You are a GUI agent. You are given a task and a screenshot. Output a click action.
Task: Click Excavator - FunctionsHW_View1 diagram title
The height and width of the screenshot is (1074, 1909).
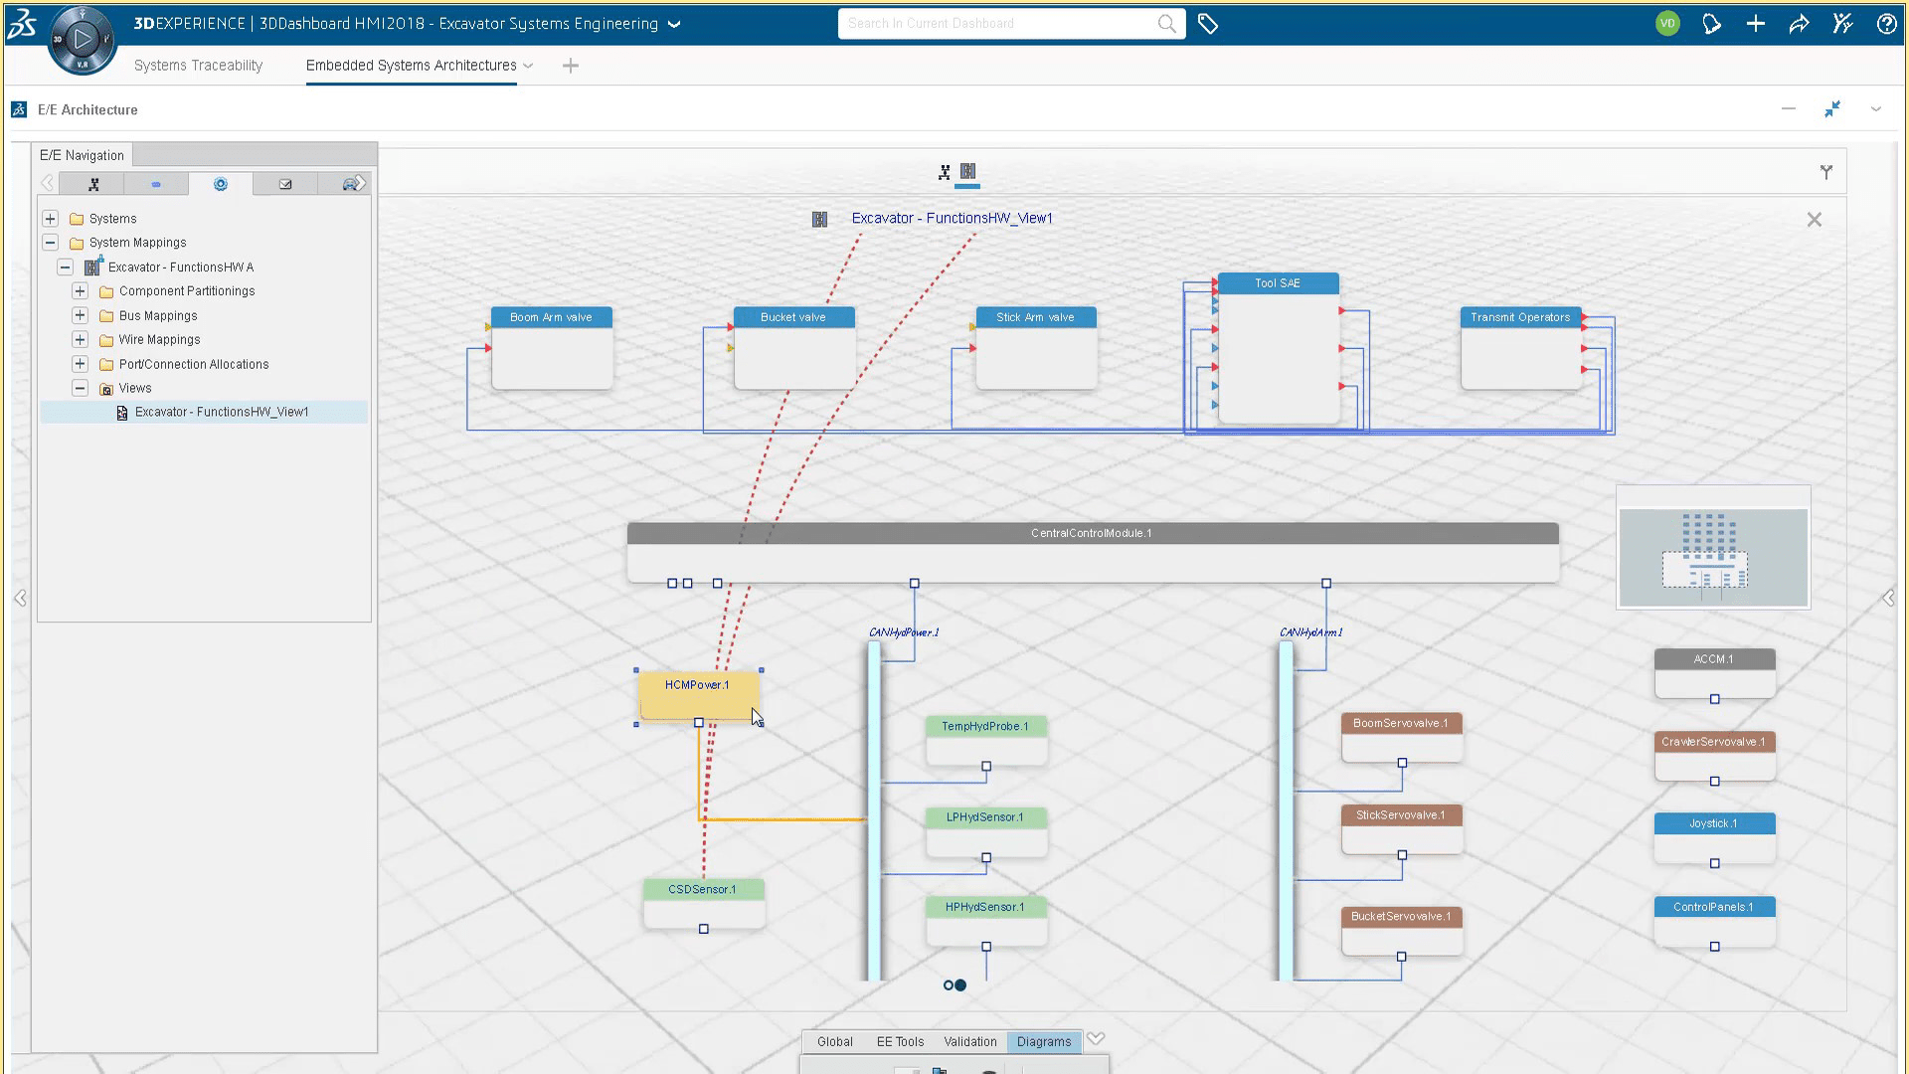[x=952, y=218]
